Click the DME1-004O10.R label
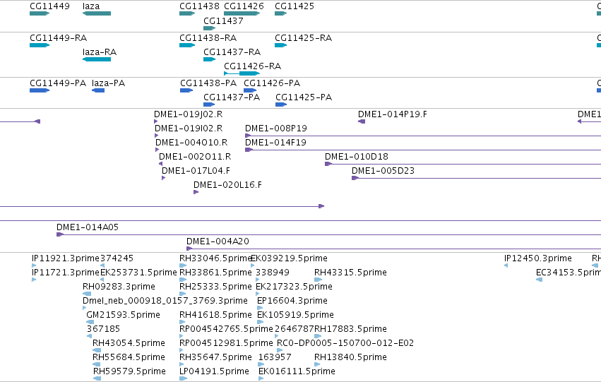The image size is (601, 382). click(x=191, y=143)
